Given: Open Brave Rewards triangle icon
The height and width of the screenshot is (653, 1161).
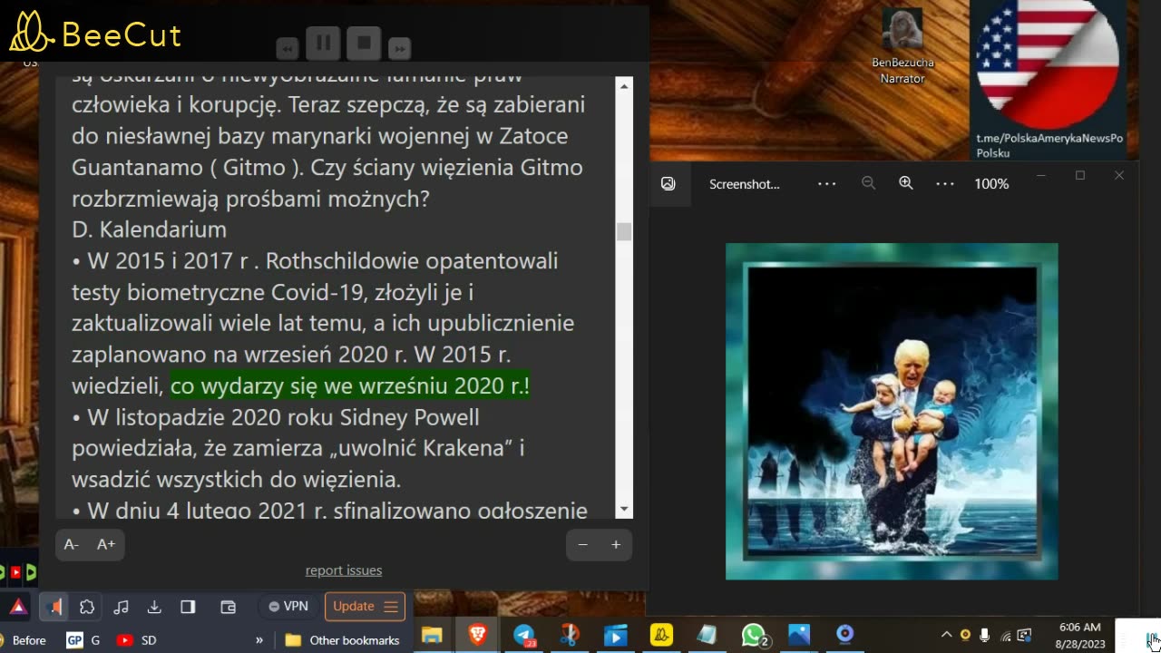Looking at the screenshot, I should click(x=18, y=606).
